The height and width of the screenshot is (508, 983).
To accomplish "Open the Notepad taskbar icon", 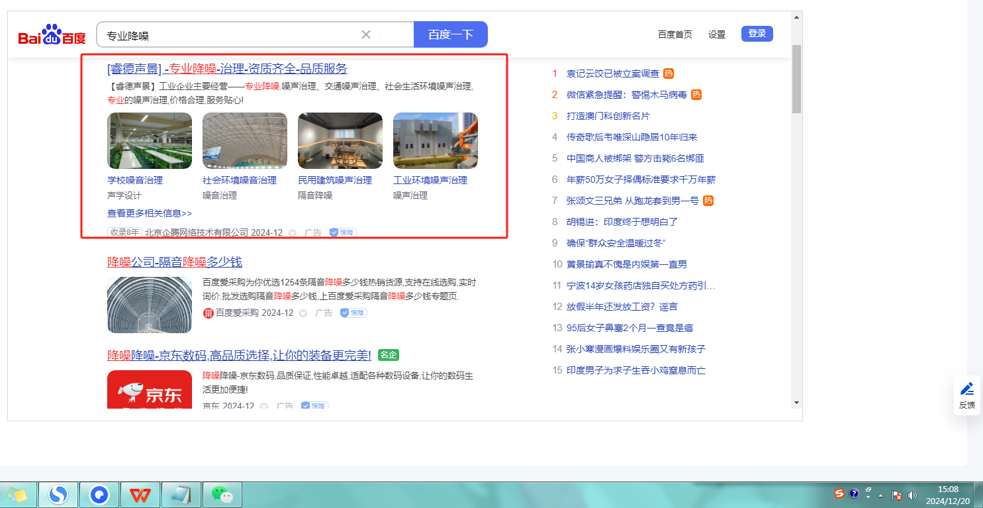I will pyautogui.click(x=181, y=494).
